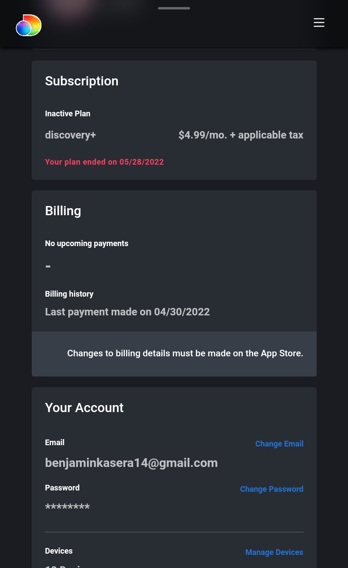This screenshot has width=348, height=568.
Task: Click the Change Email link
Action: point(279,444)
